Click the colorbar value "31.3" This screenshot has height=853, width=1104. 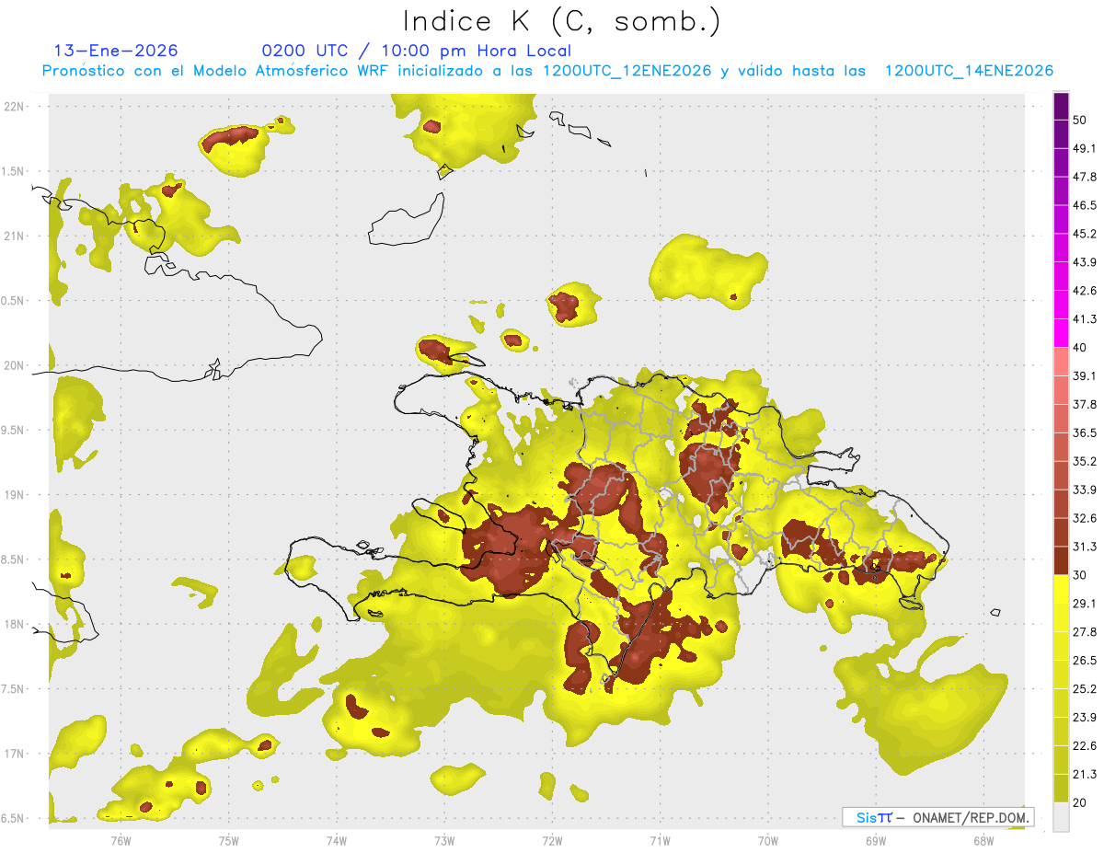(x=1085, y=547)
